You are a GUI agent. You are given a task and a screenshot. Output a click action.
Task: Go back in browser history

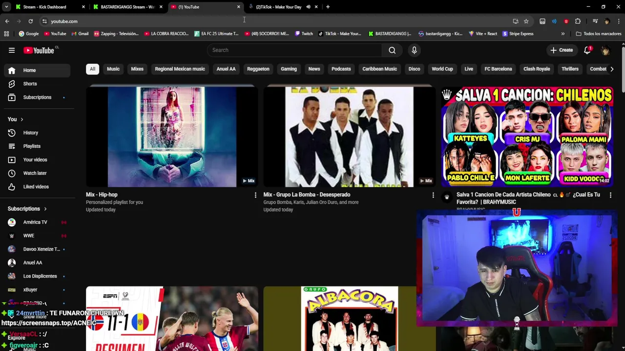7,21
